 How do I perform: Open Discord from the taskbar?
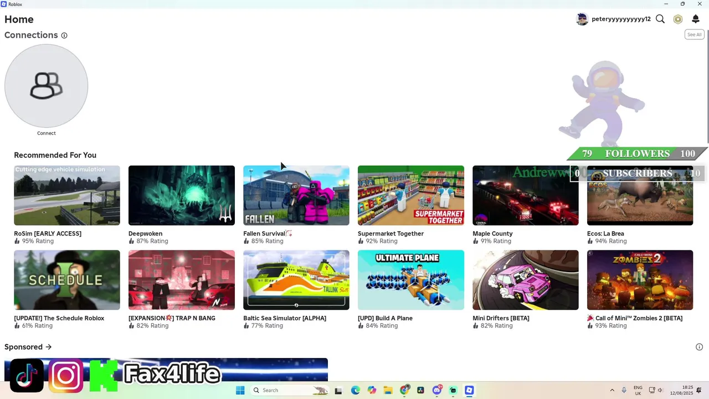click(x=437, y=390)
